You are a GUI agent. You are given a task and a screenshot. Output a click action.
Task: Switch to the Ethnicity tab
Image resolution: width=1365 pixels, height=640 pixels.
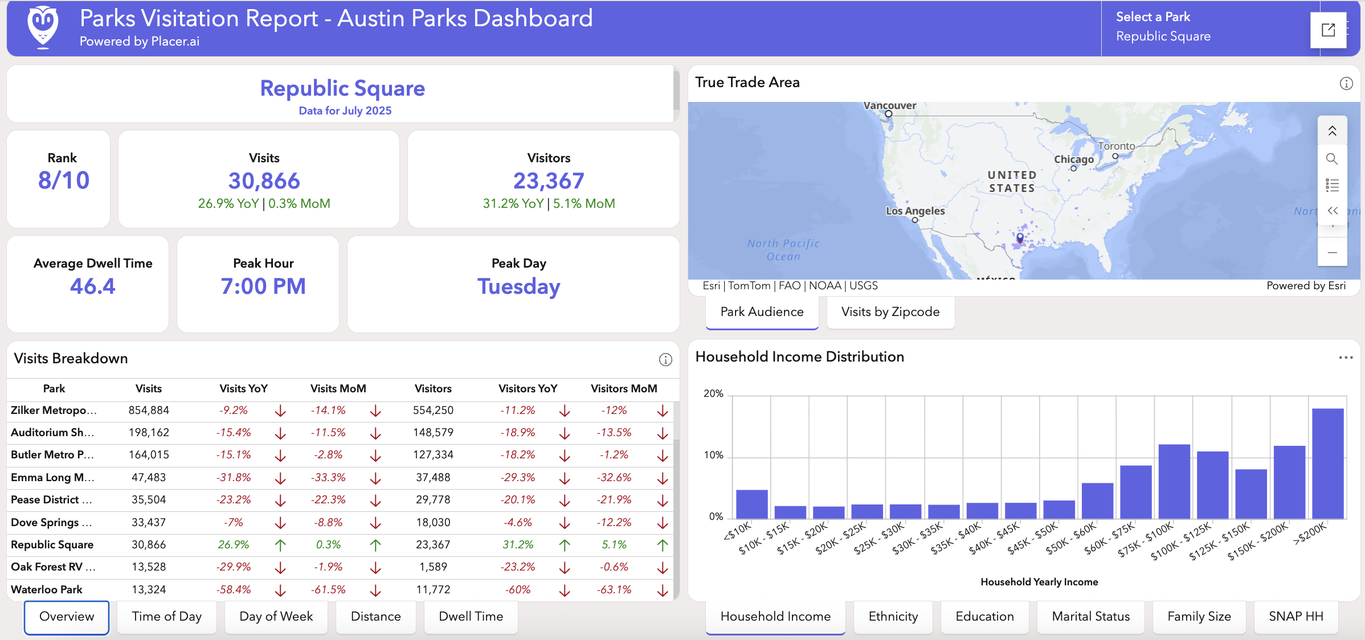893,616
